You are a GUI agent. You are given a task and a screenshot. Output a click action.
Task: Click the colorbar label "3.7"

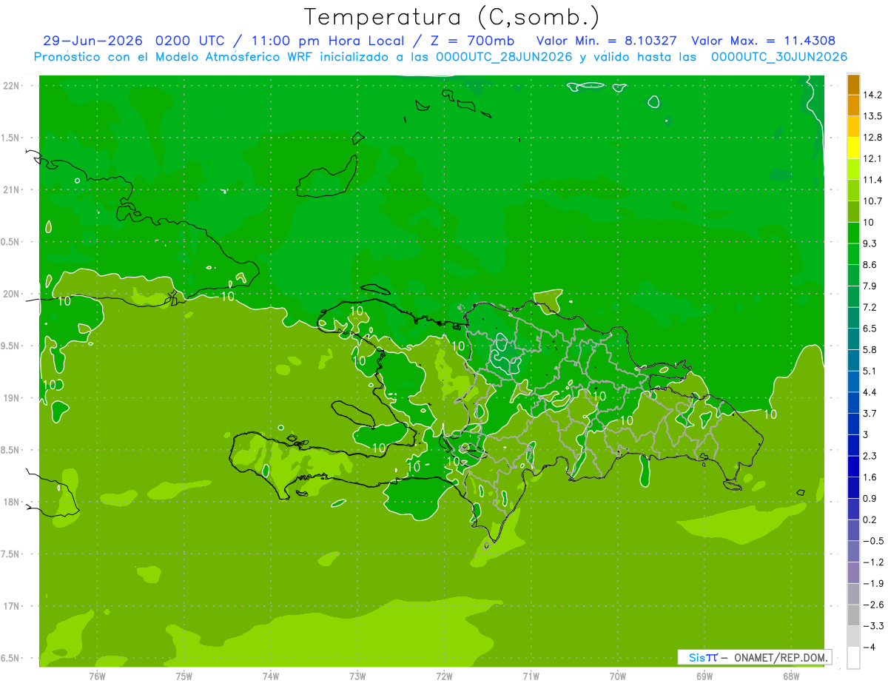click(x=870, y=413)
